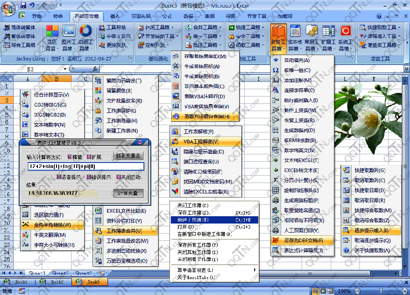Click the calculate button beside the result

128,193
